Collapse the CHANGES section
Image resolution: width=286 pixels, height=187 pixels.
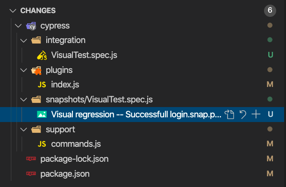tap(12, 10)
